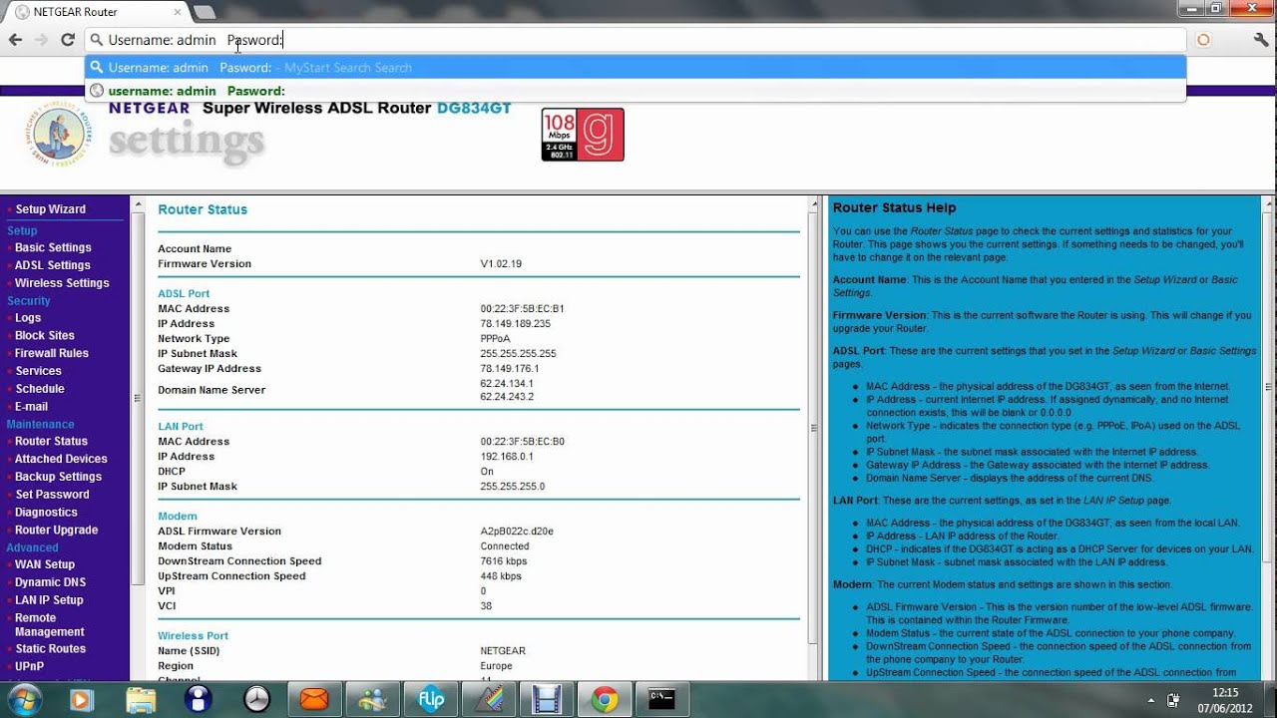The image size is (1277, 718).
Task: Click the 108 Mbps g logo badge
Action: (x=583, y=135)
